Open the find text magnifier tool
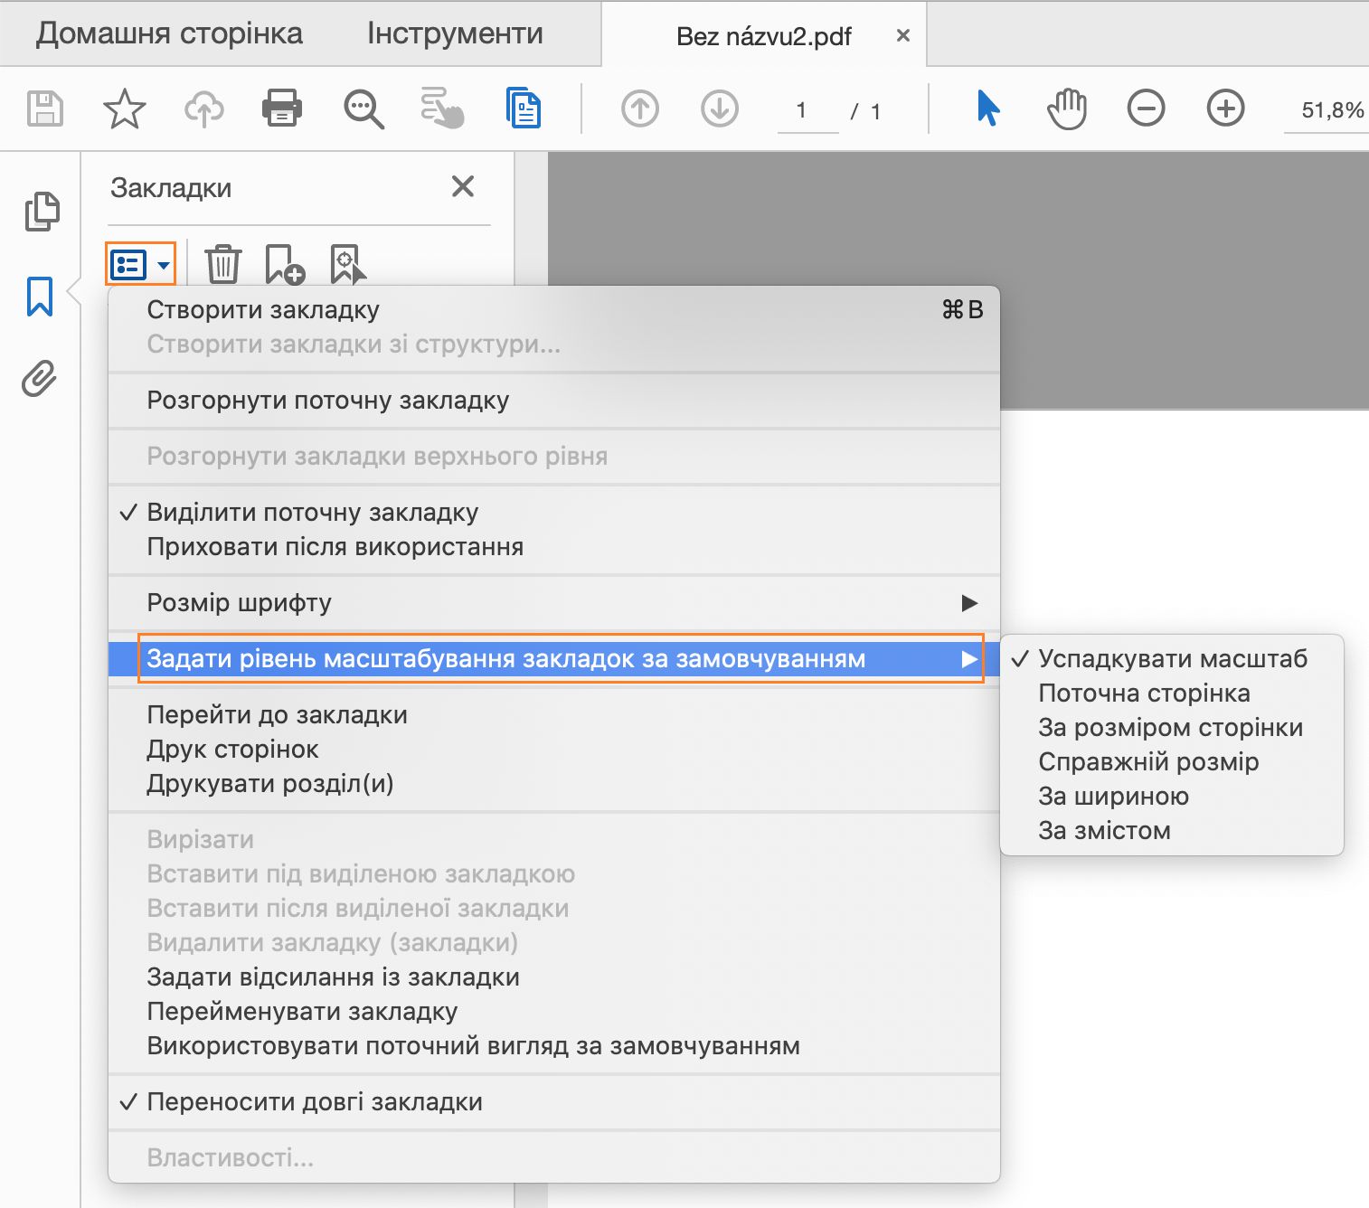This screenshot has height=1208, width=1369. click(363, 109)
